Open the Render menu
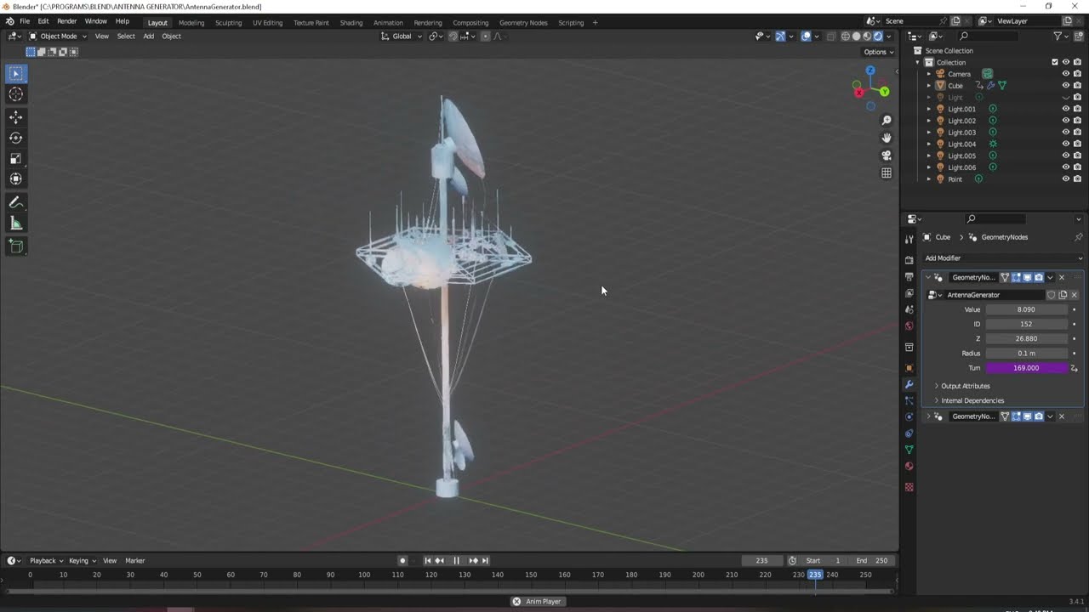Viewport: 1089px width, 612px height. point(67,21)
